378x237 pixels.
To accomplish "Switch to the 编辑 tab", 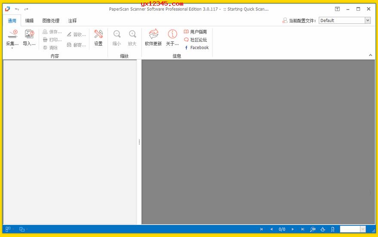I will 29,21.
